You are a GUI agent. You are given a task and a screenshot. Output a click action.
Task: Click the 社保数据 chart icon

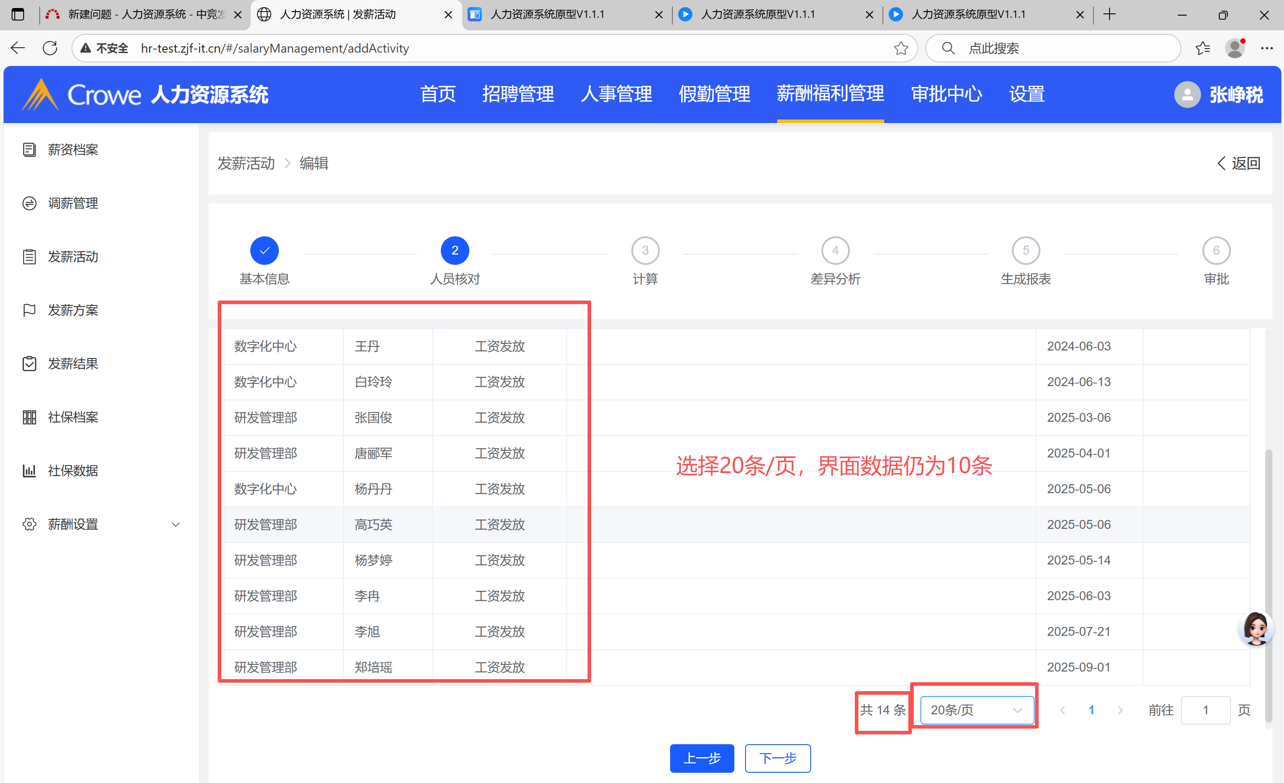(29, 471)
